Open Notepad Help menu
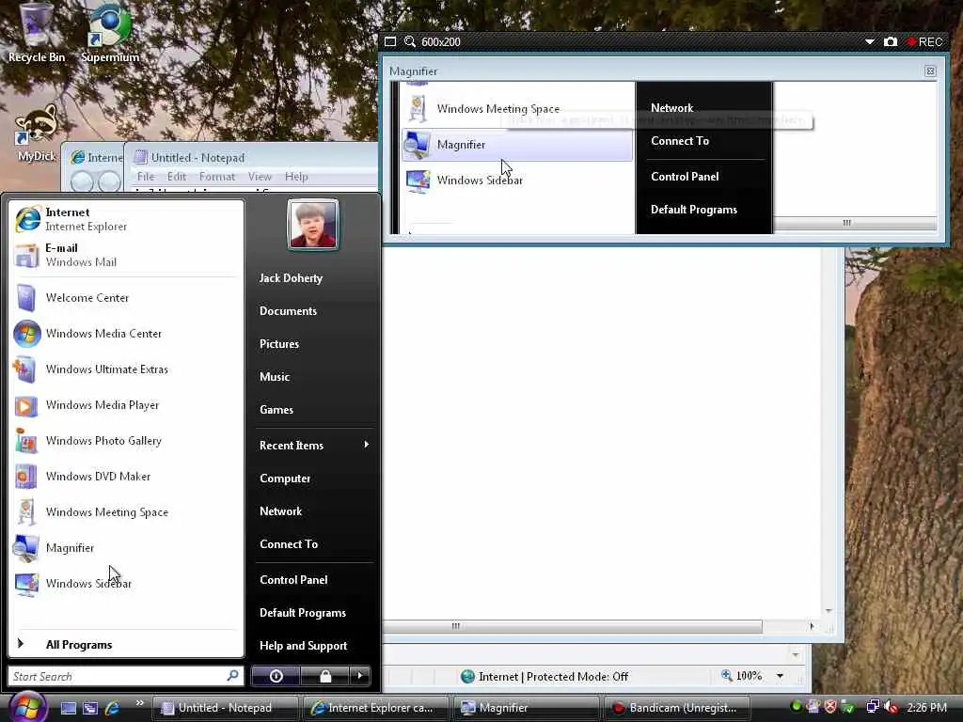 pyautogui.click(x=296, y=177)
